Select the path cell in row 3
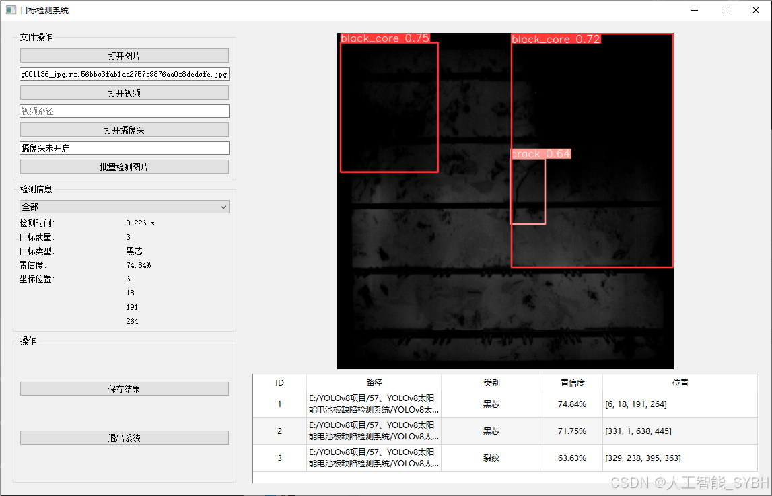Image resolution: width=772 pixels, height=496 pixels. [374, 458]
